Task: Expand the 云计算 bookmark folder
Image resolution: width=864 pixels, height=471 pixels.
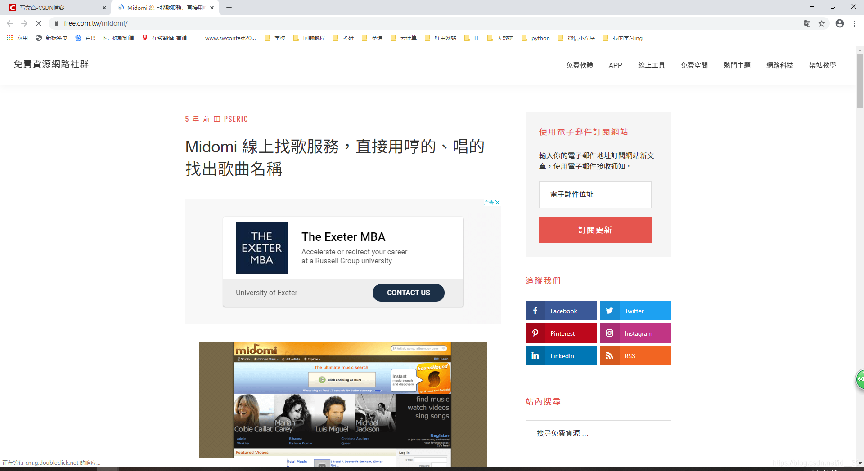Action: [x=404, y=38]
